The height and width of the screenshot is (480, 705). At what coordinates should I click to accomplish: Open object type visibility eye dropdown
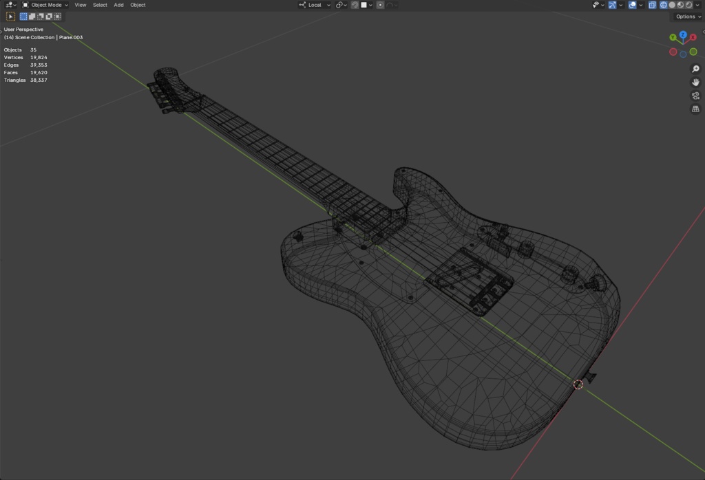click(x=598, y=5)
